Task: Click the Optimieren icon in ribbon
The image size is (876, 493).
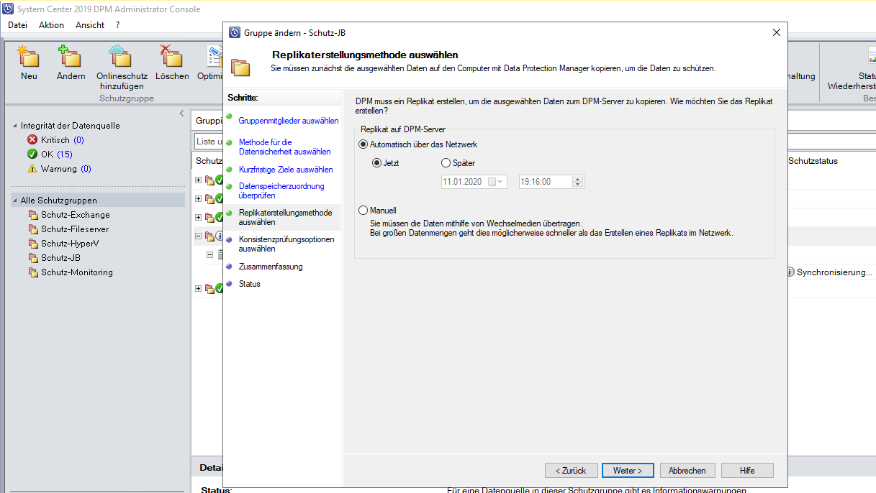Action: pos(215,57)
